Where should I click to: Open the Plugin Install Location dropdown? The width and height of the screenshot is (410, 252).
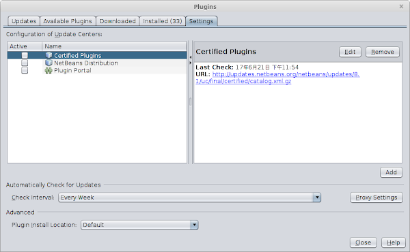point(139,225)
